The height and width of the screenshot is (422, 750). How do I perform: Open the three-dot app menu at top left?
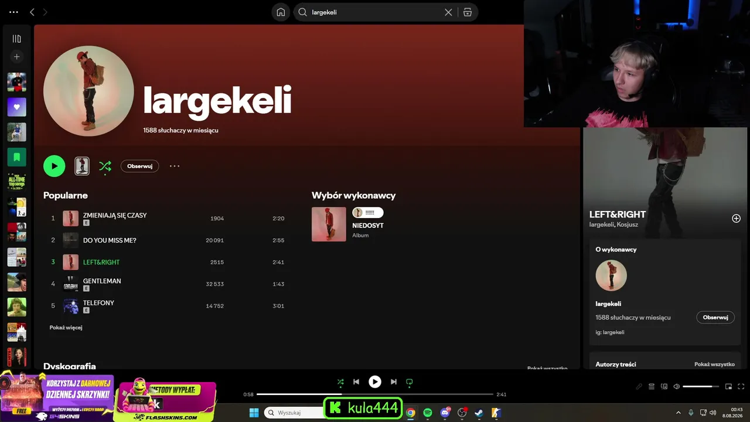coord(14,12)
